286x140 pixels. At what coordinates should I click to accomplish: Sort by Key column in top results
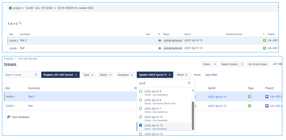pyautogui.click(x=11, y=34)
